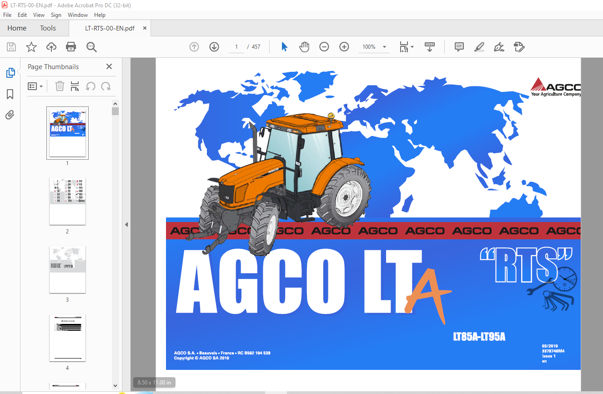Click the 8.50 x 11.00 in page size label
This screenshot has width=603, height=394.
[155, 383]
